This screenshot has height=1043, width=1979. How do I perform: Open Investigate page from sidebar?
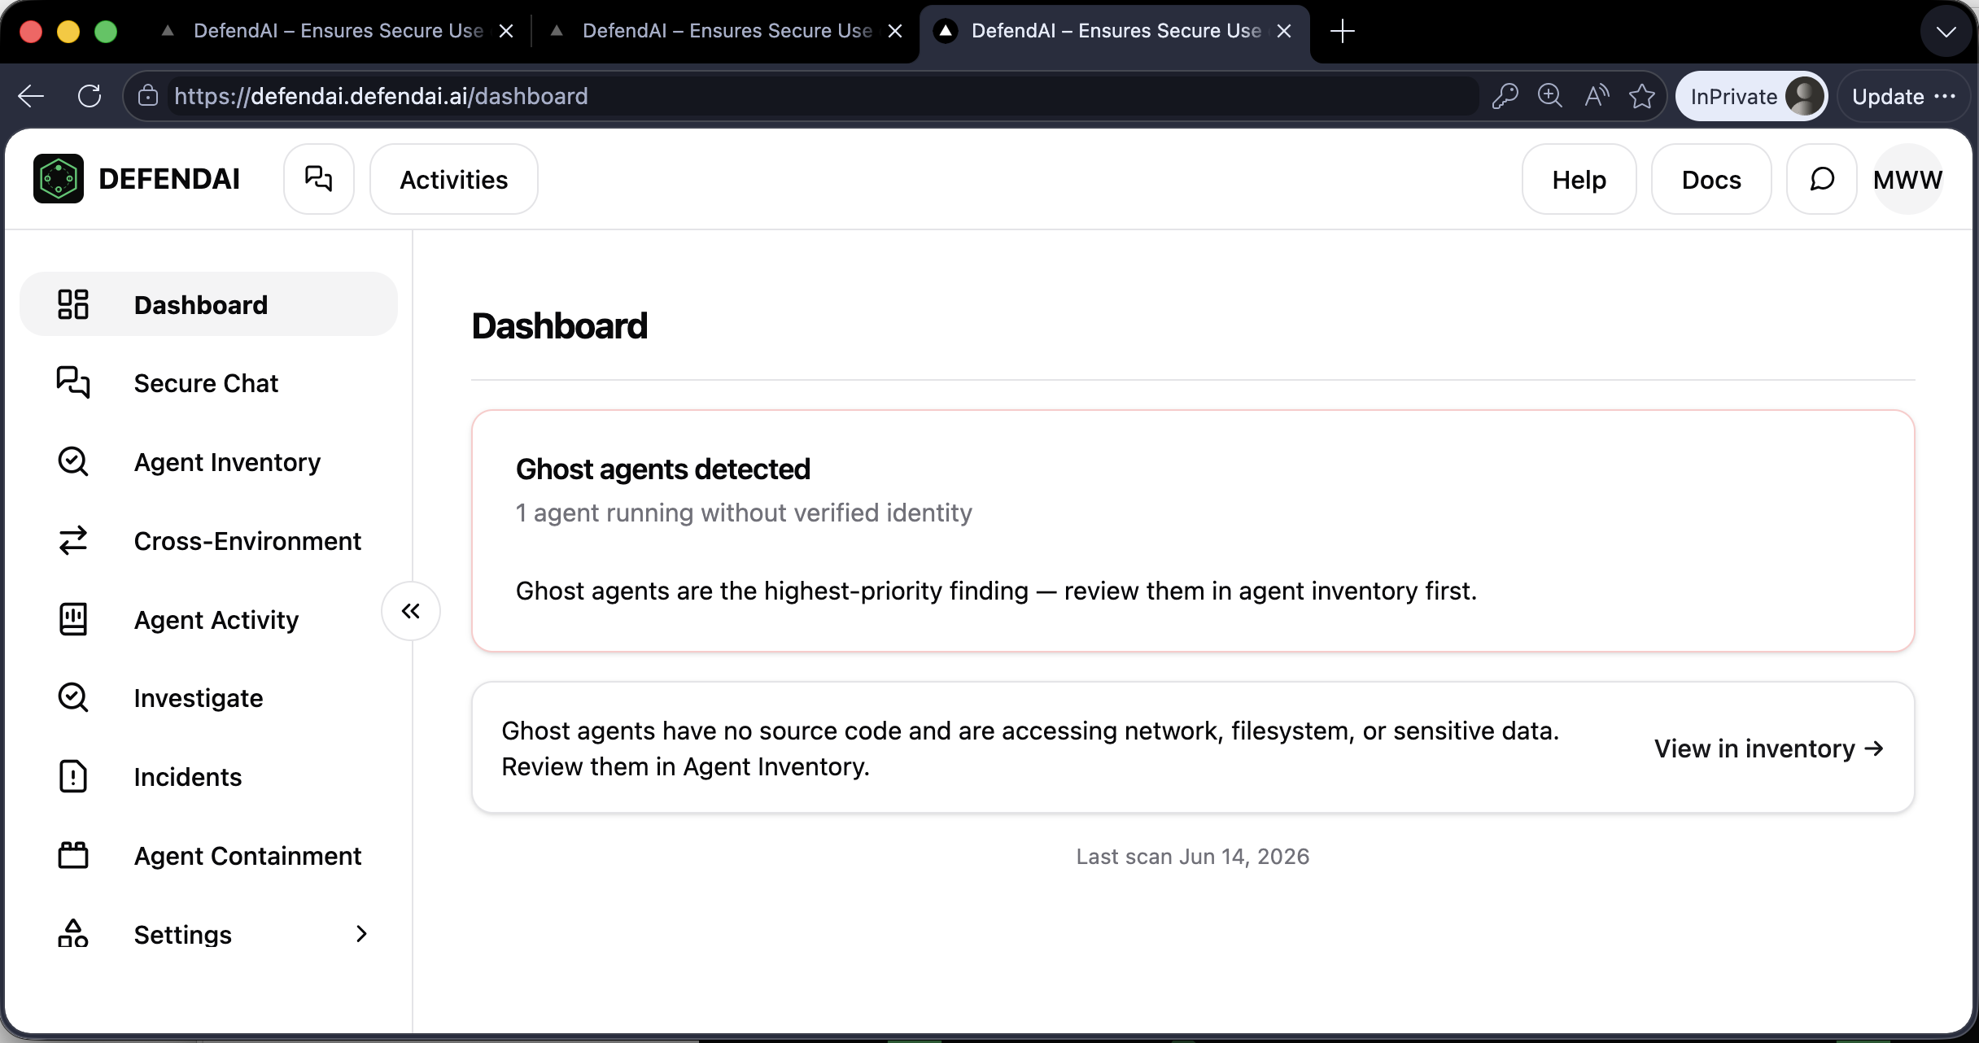point(208,697)
